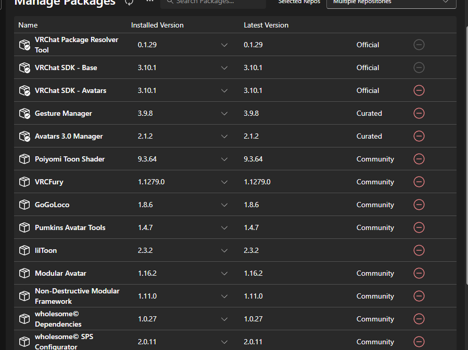
Task: Click package icon beside Pumkins Avatar Tools
Action: click(x=24, y=227)
